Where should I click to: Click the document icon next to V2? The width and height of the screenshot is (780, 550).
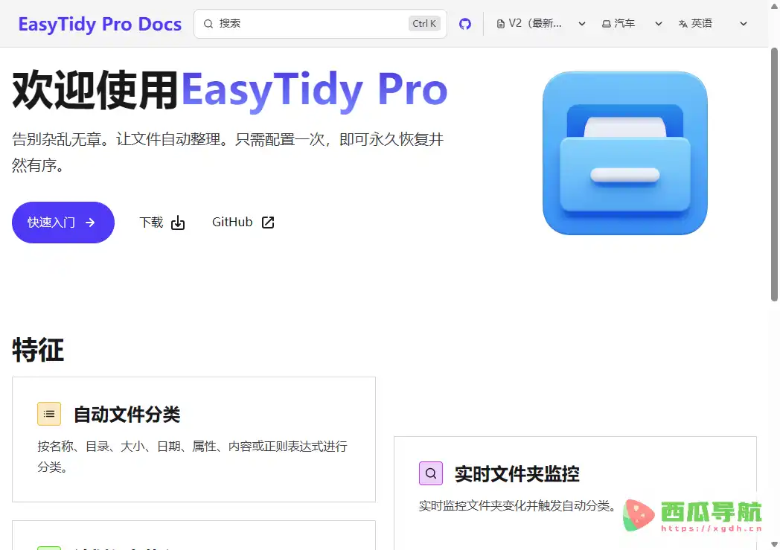[x=501, y=24]
